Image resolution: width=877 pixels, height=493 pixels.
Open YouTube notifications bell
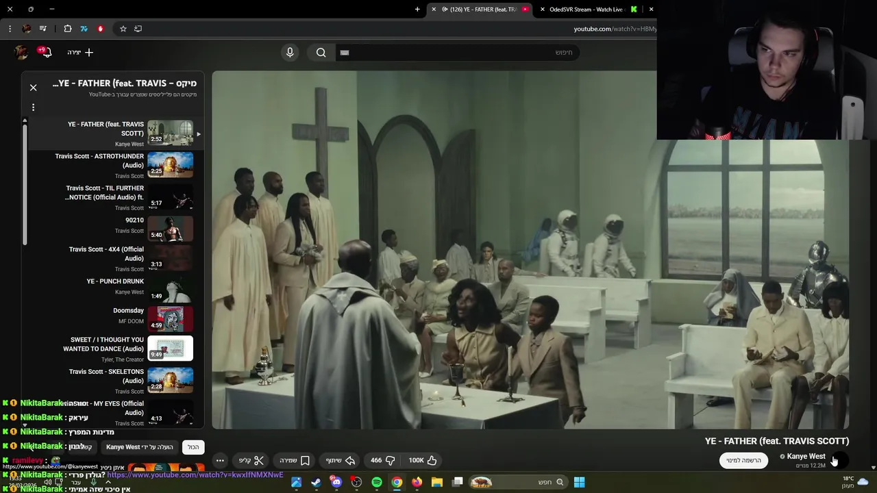[x=46, y=52]
